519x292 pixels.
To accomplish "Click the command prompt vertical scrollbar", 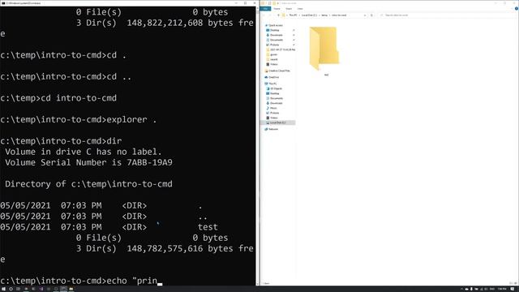I will (x=258, y=146).
